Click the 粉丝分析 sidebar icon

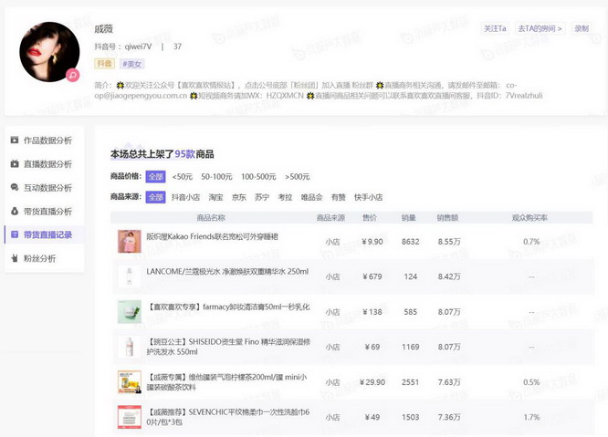(15, 259)
